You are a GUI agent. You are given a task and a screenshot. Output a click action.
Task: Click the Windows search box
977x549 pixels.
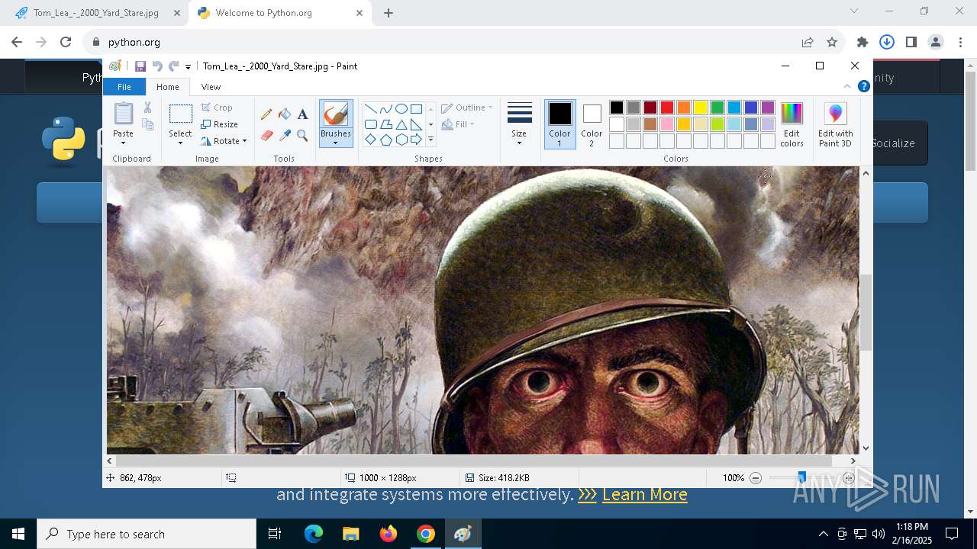147,534
